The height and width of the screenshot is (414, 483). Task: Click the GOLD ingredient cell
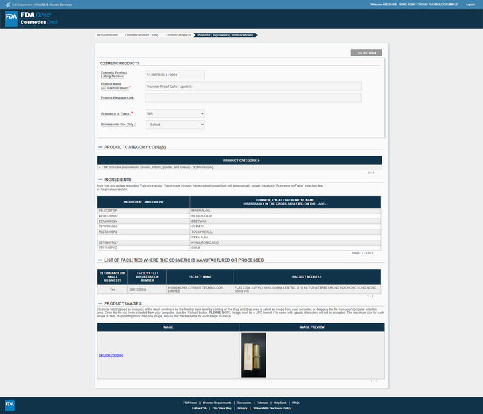(x=285, y=248)
